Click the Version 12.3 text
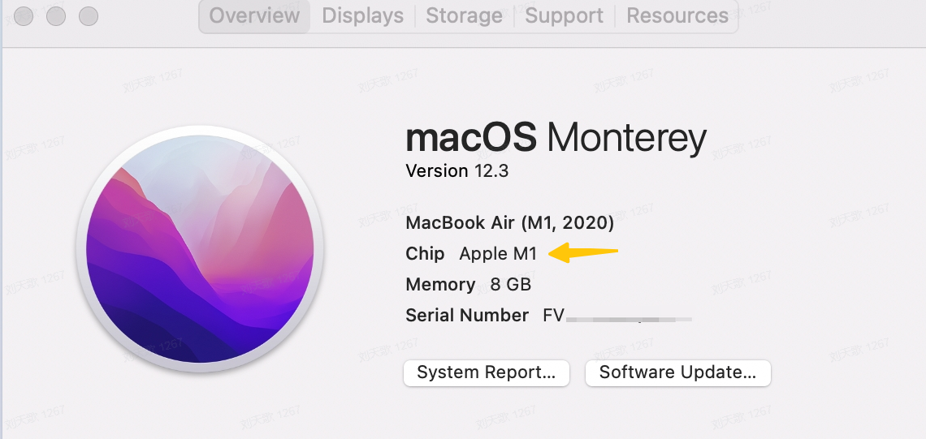The width and height of the screenshot is (926, 439). (x=457, y=171)
